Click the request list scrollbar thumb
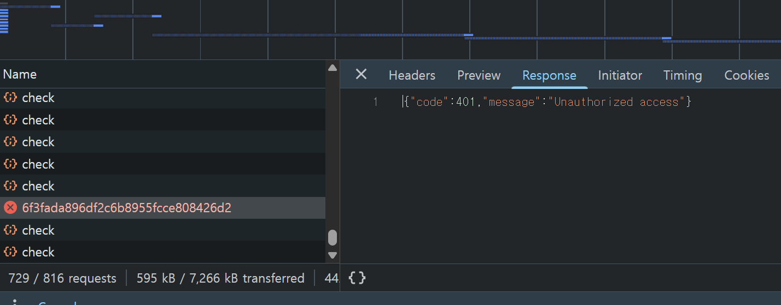The height and width of the screenshot is (305, 781). [x=333, y=238]
